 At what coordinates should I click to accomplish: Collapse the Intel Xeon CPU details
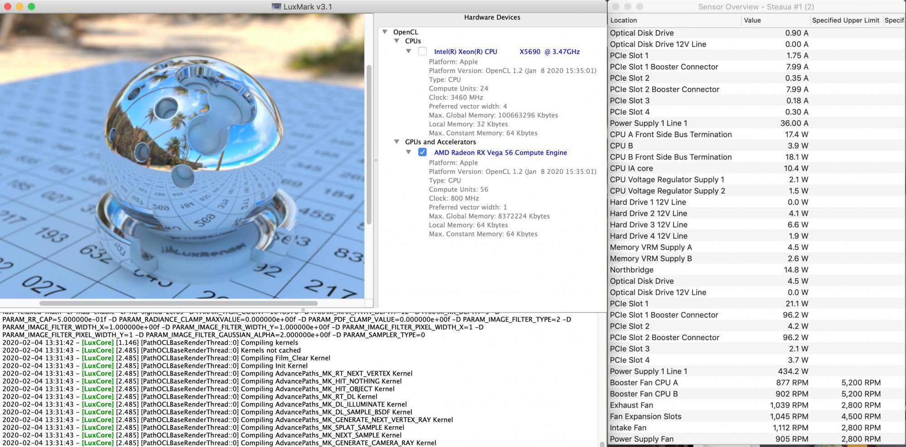(408, 51)
